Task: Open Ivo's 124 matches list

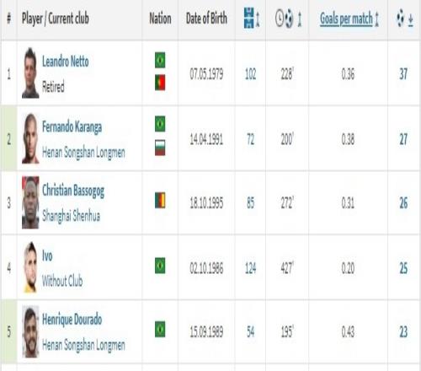Action: coord(250,268)
